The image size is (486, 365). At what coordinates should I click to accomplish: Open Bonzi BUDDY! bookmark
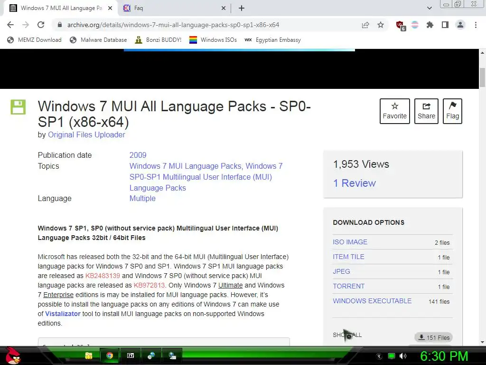(x=158, y=40)
